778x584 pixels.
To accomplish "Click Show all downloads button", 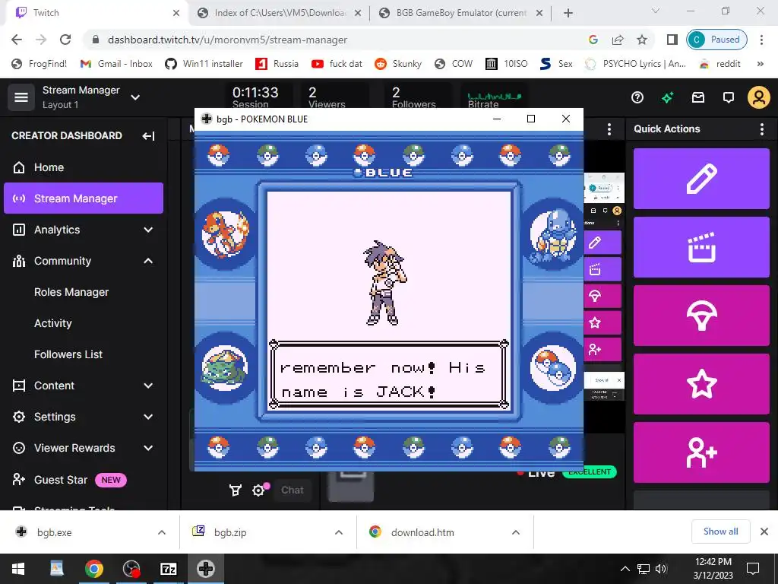I will coord(720,532).
